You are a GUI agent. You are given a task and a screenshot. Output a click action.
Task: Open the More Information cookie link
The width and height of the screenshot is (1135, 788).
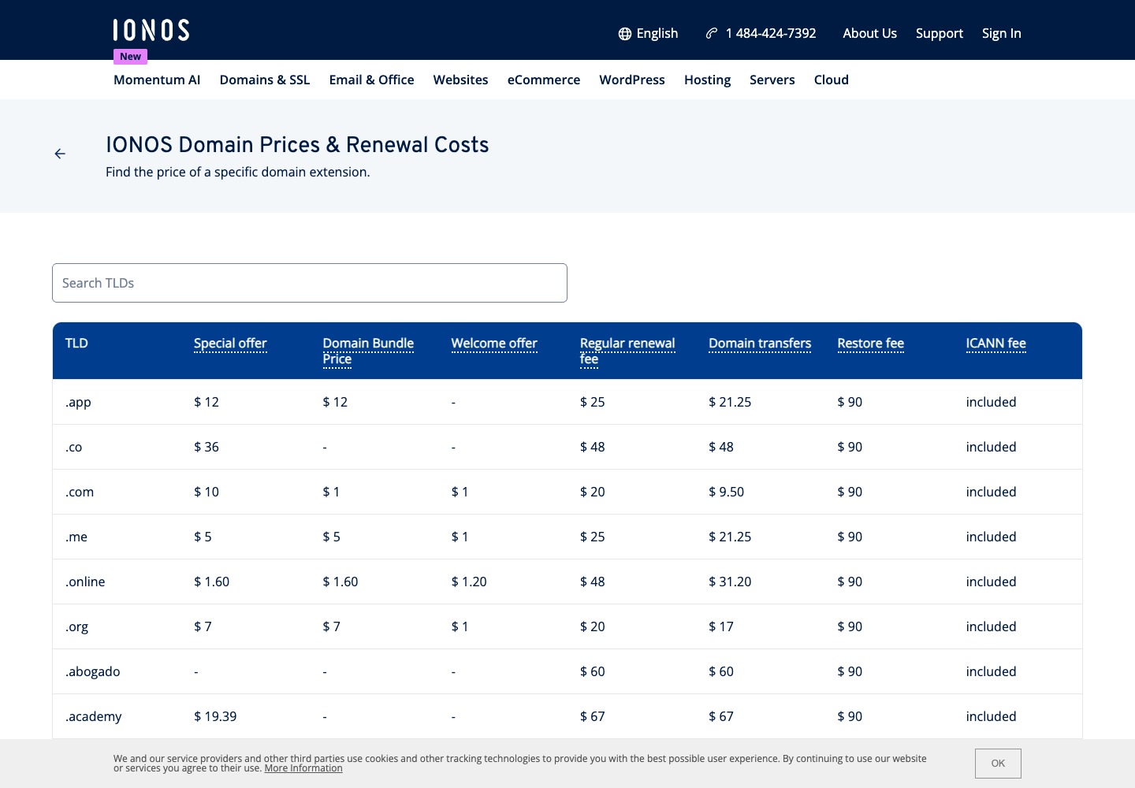(303, 768)
